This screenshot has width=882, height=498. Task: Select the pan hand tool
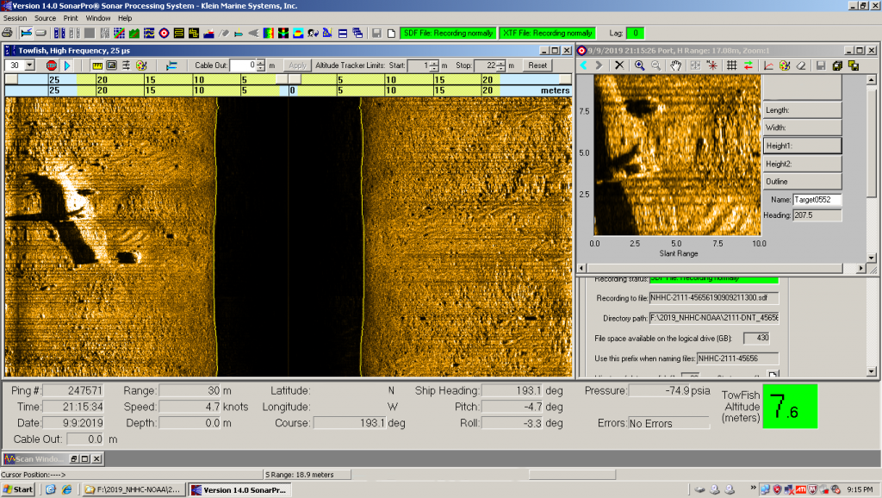(676, 65)
